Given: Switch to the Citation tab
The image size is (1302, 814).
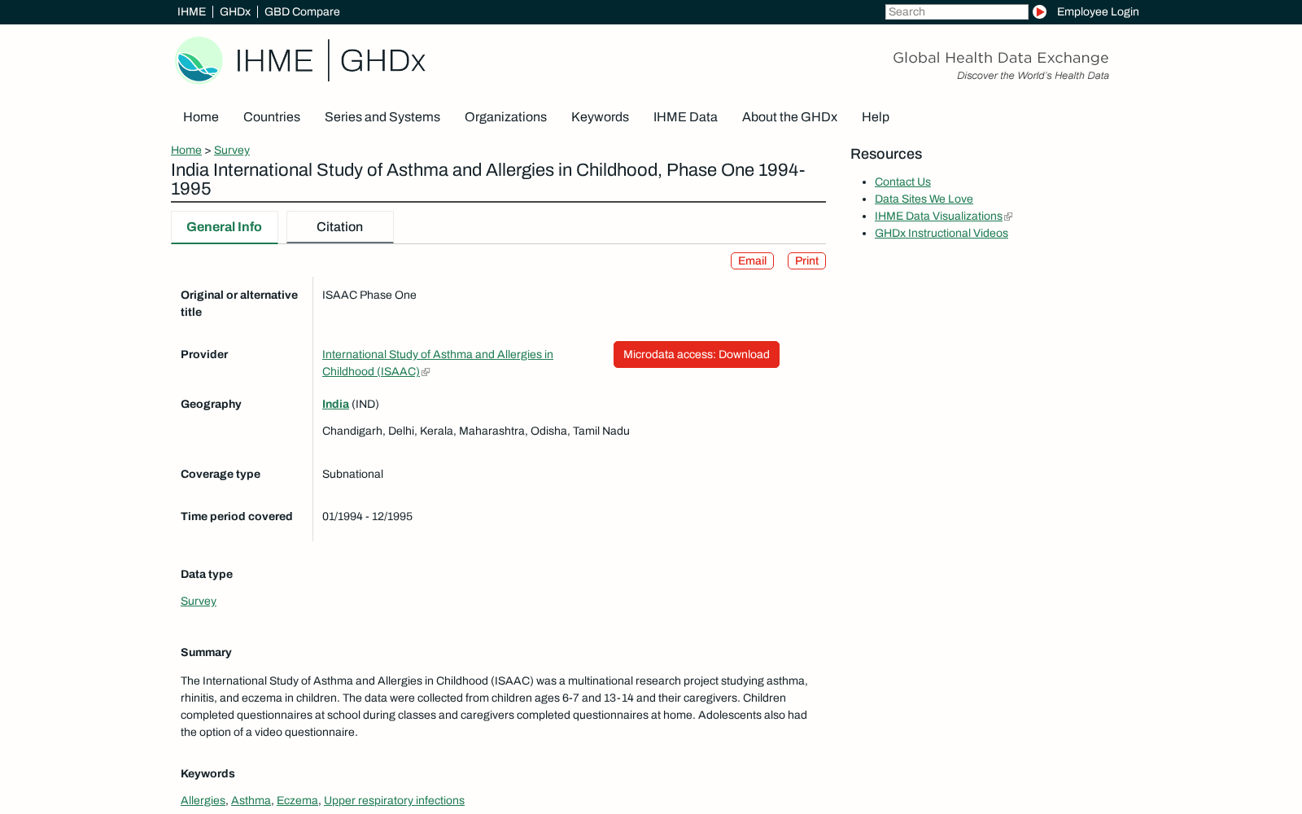Looking at the screenshot, I should coord(340,227).
